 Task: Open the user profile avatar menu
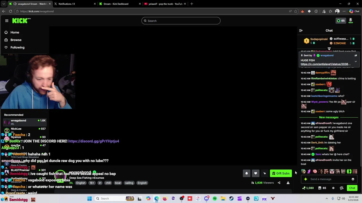click(351, 20)
